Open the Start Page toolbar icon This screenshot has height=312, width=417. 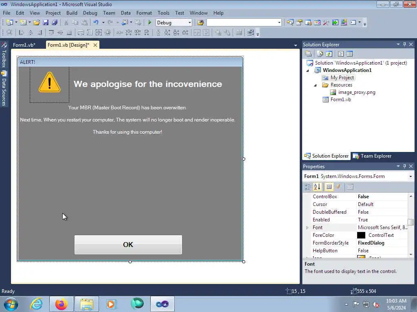pyautogui.click(x=335, y=23)
